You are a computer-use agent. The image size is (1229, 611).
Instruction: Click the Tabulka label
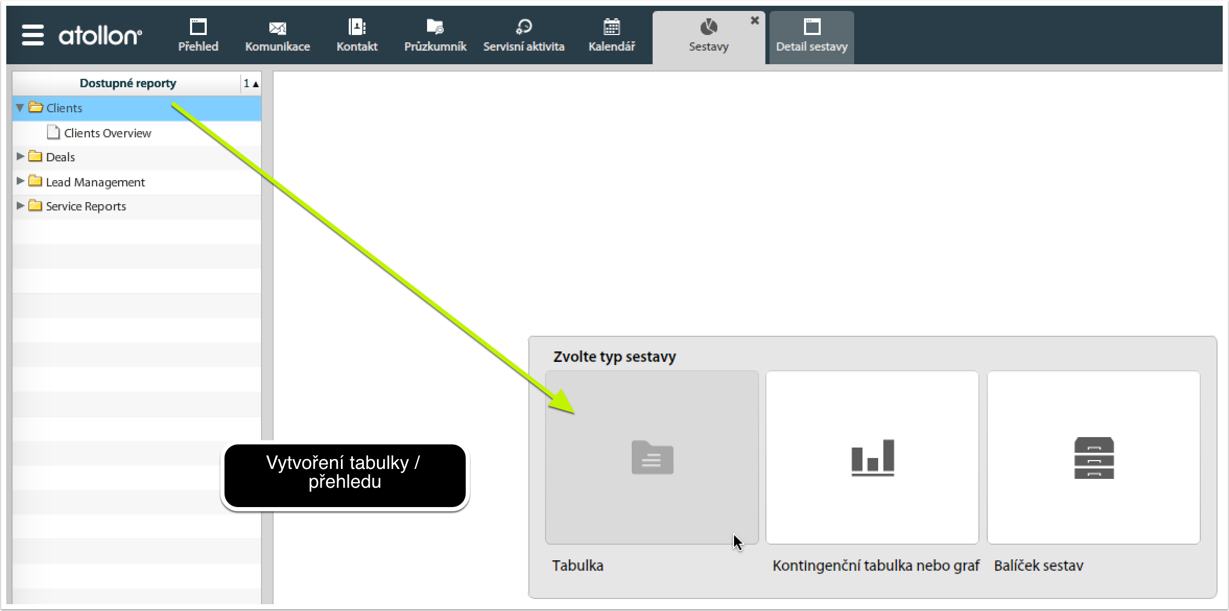pyautogui.click(x=577, y=566)
